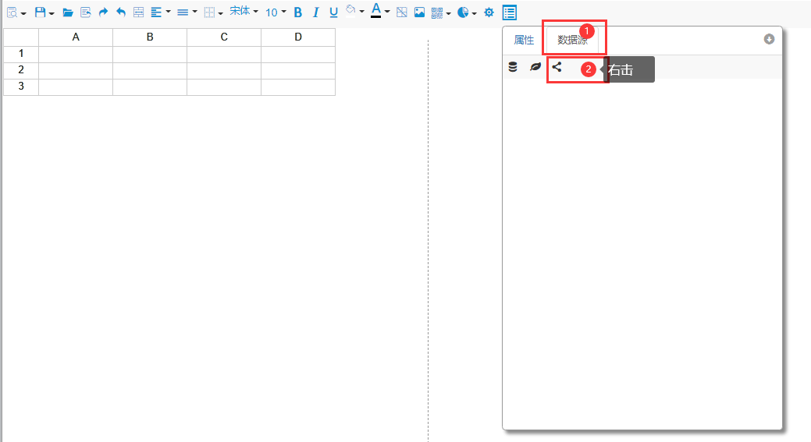Select column header B

click(150, 37)
